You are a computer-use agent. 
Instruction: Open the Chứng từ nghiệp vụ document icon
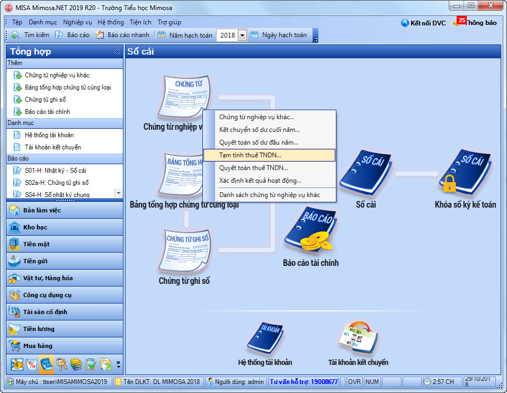coord(184,96)
